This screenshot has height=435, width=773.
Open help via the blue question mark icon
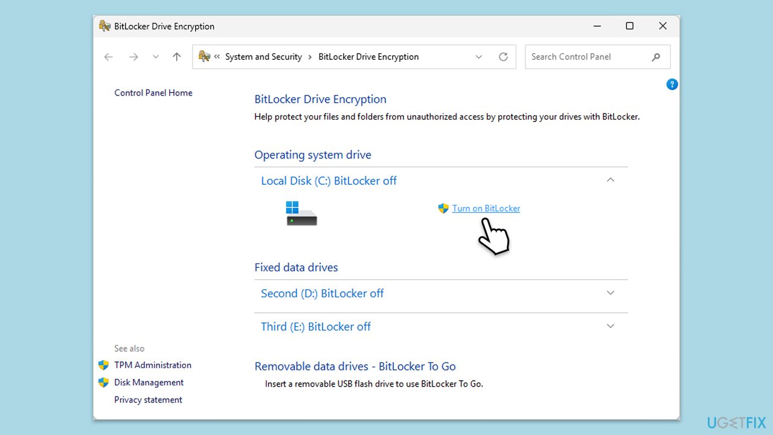[672, 84]
